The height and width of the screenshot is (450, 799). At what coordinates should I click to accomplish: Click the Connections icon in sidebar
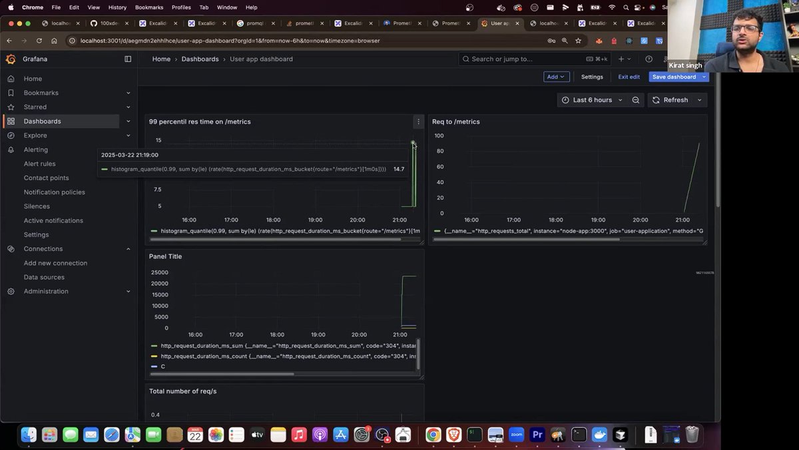click(11, 249)
